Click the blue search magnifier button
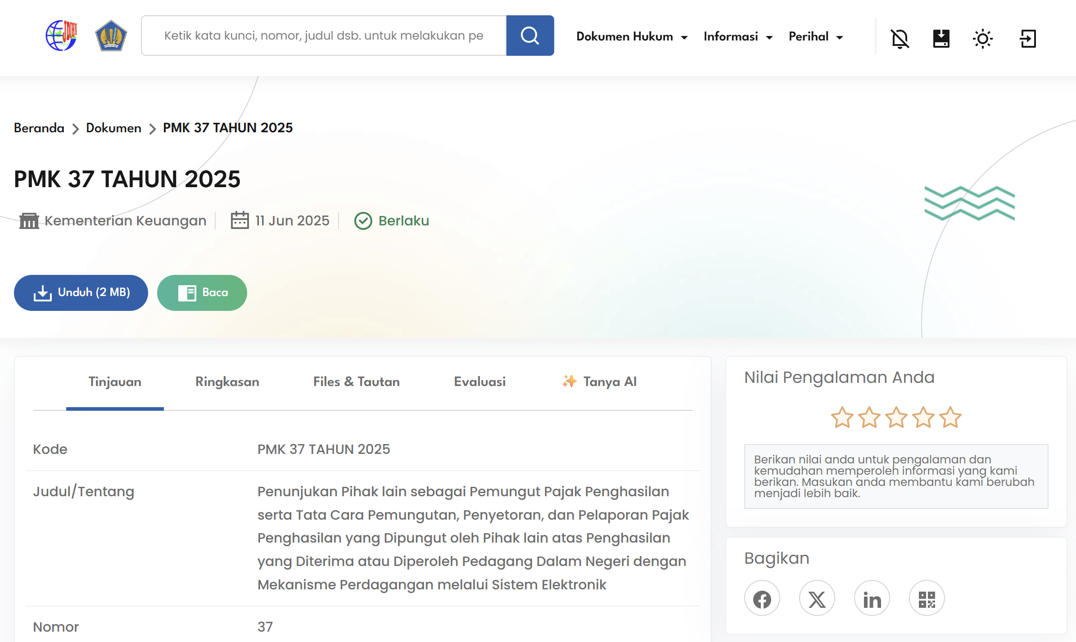This screenshot has width=1076, height=642. pos(530,36)
